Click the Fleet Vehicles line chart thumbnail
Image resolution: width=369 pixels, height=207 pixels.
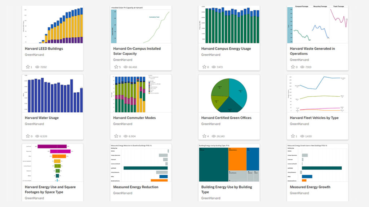click(317, 94)
